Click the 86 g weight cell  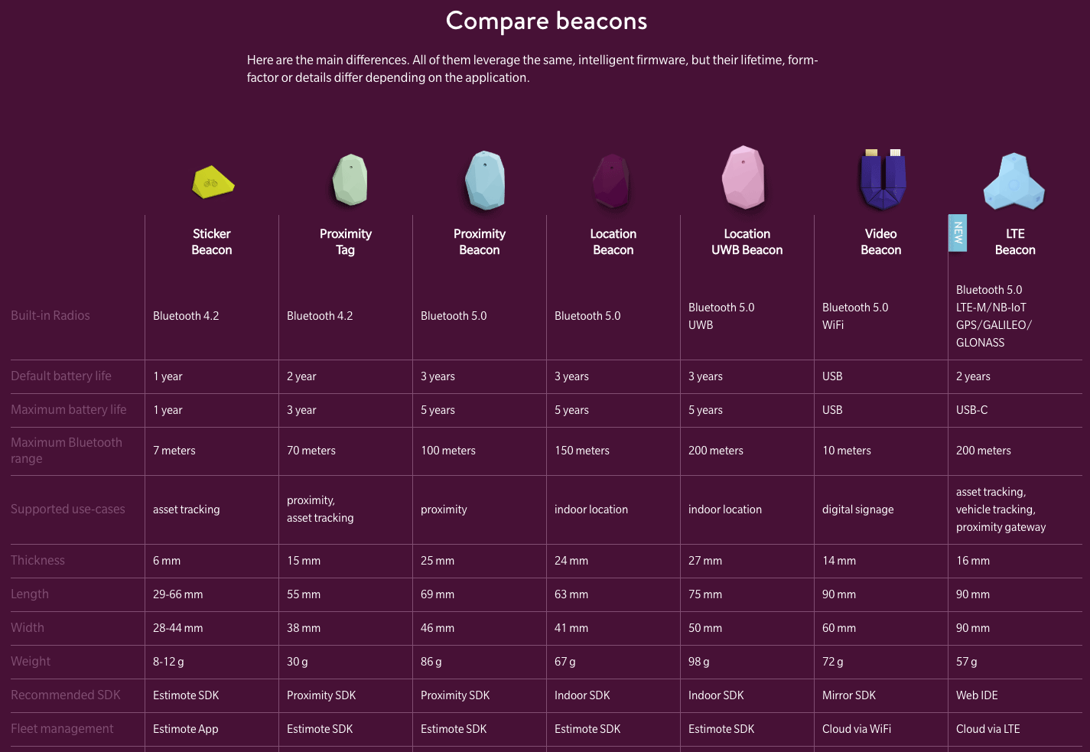[x=431, y=662]
